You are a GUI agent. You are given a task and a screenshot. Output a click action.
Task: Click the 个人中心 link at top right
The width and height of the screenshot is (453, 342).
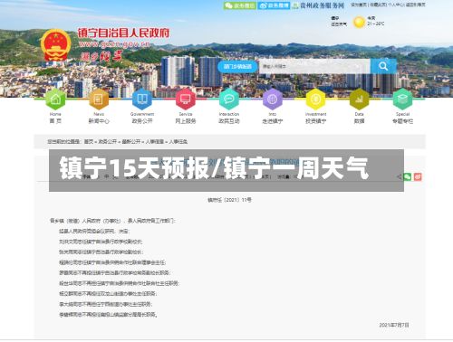click(x=396, y=5)
